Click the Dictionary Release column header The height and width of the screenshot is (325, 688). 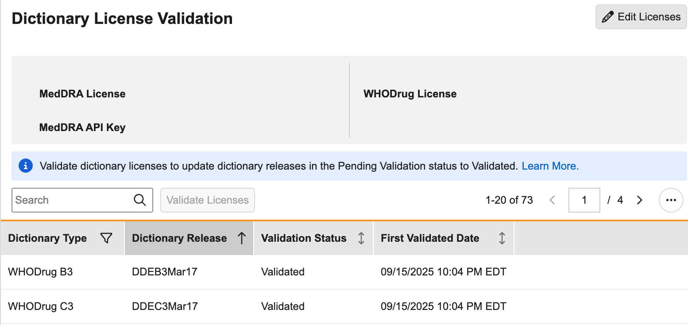pos(179,239)
